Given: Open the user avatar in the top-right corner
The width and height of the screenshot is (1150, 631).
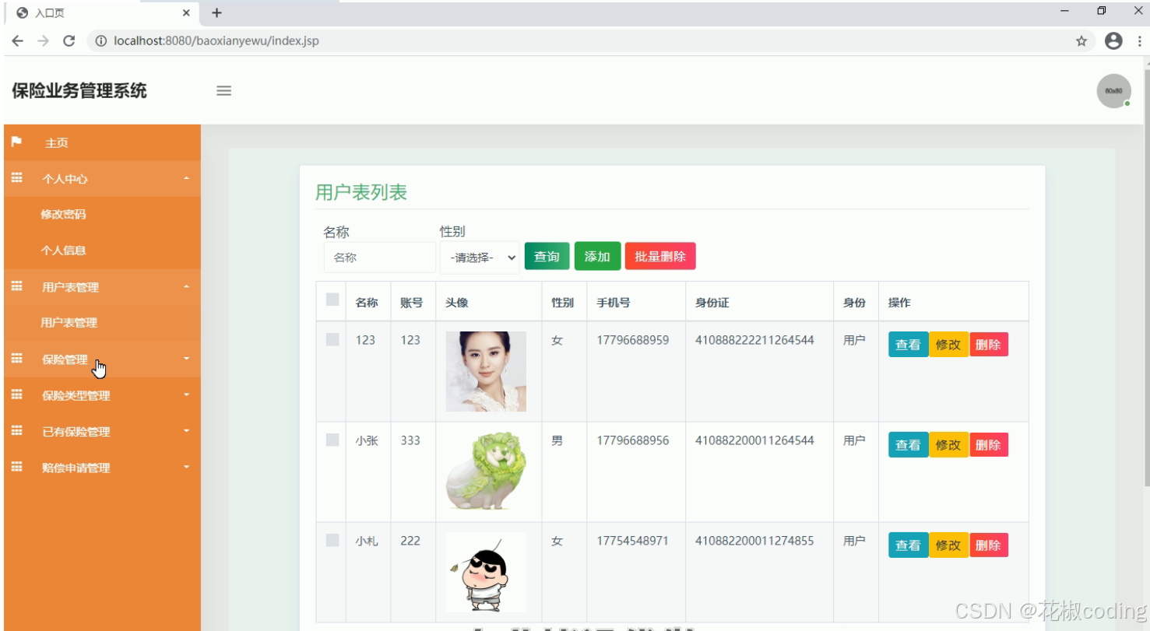Looking at the screenshot, I should click(x=1113, y=90).
